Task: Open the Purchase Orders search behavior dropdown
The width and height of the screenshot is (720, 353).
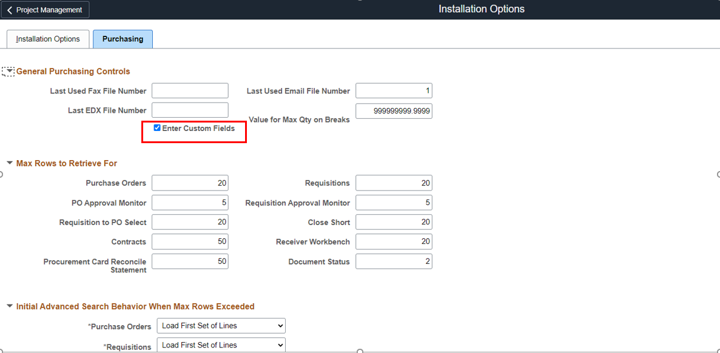Action: (x=221, y=326)
